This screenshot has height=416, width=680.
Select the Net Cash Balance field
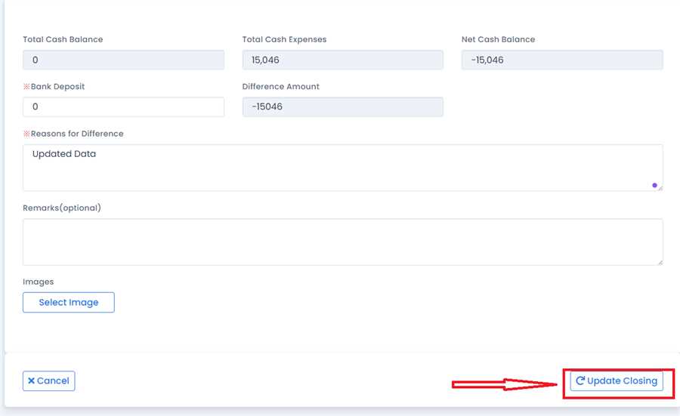coord(561,60)
